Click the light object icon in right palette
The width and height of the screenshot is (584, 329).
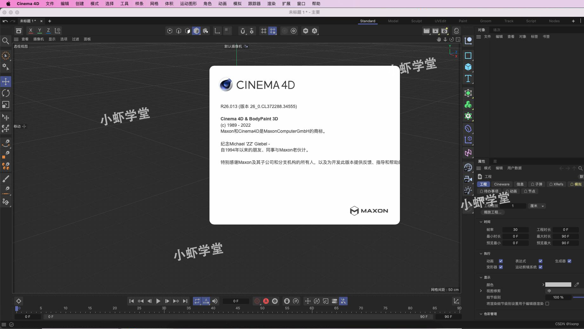click(468, 190)
